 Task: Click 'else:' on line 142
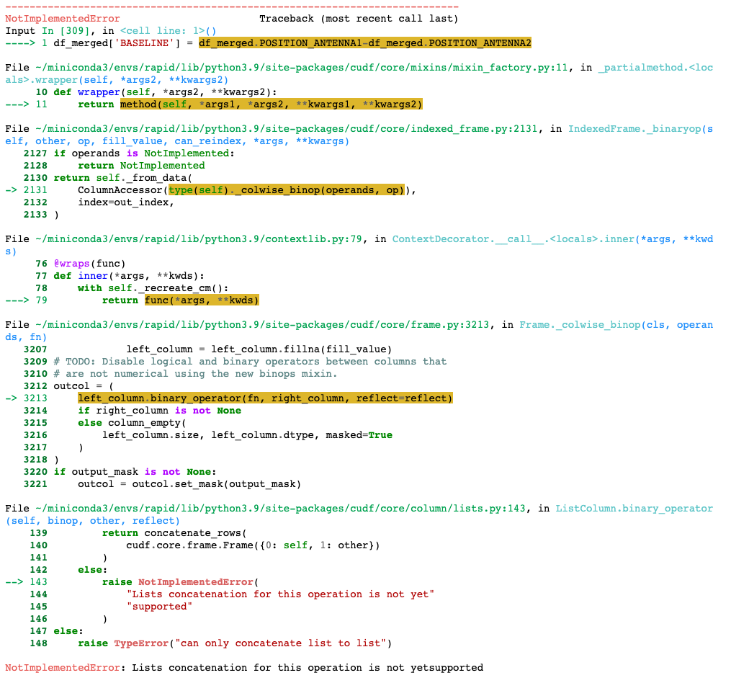tap(93, 570)
